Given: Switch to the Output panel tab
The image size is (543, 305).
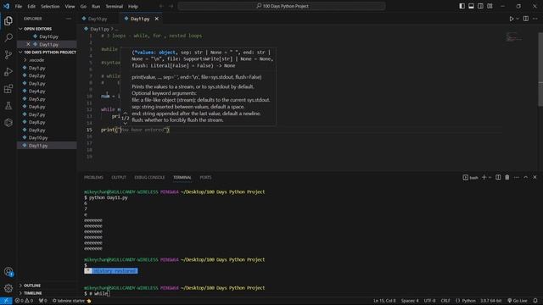Looking at the screenshot, I should pyautogui.click(x=119, y=177).
